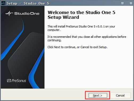
Task: Click the Studio One wordmark in the banner
Action: pos(27,13)
